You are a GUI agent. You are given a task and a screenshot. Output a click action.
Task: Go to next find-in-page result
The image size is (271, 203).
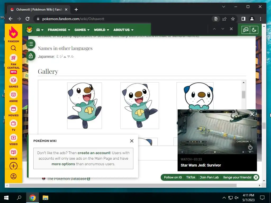(x=223, y=29)
